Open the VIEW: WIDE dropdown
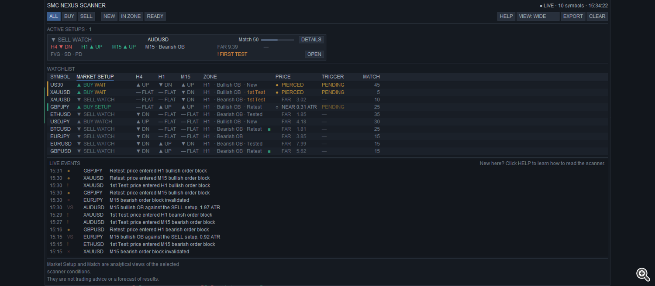Viewport: 655px width, 286px height. point(538,17)
